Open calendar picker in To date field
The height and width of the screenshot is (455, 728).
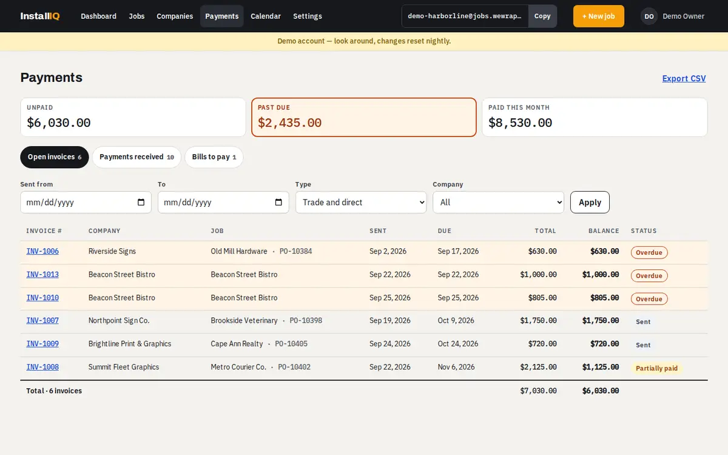278,203
